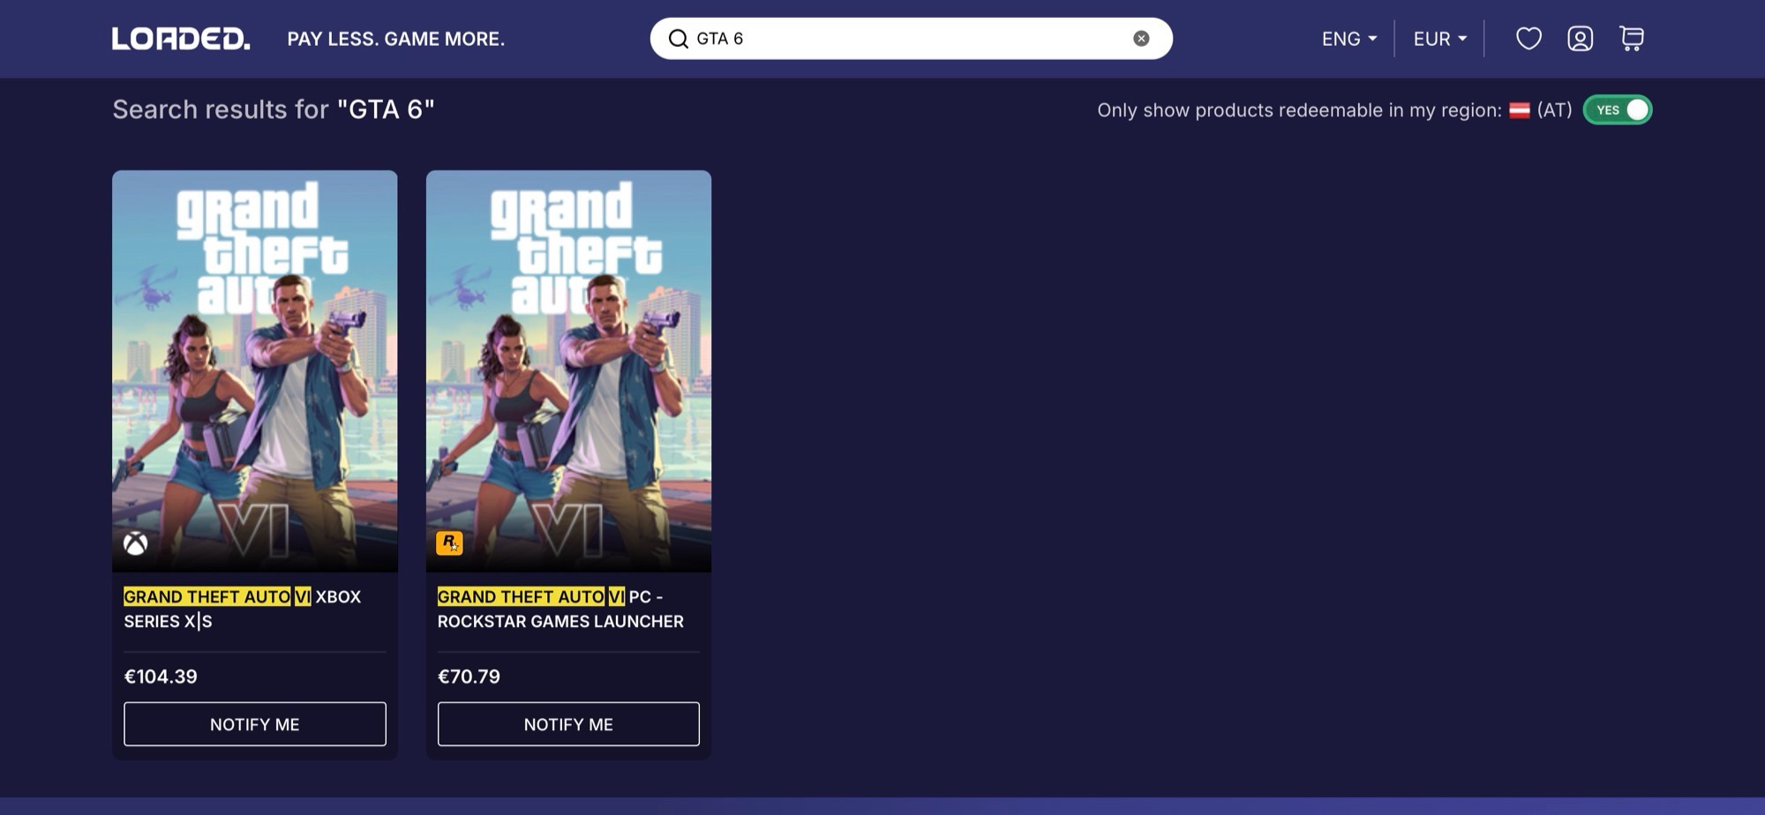The image size is (1765, 815).
Task: Select the PC GTA VI cover thumbnail
Action: pos(568,371)
